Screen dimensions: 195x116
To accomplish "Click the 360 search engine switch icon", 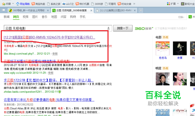I will [190, 17].
